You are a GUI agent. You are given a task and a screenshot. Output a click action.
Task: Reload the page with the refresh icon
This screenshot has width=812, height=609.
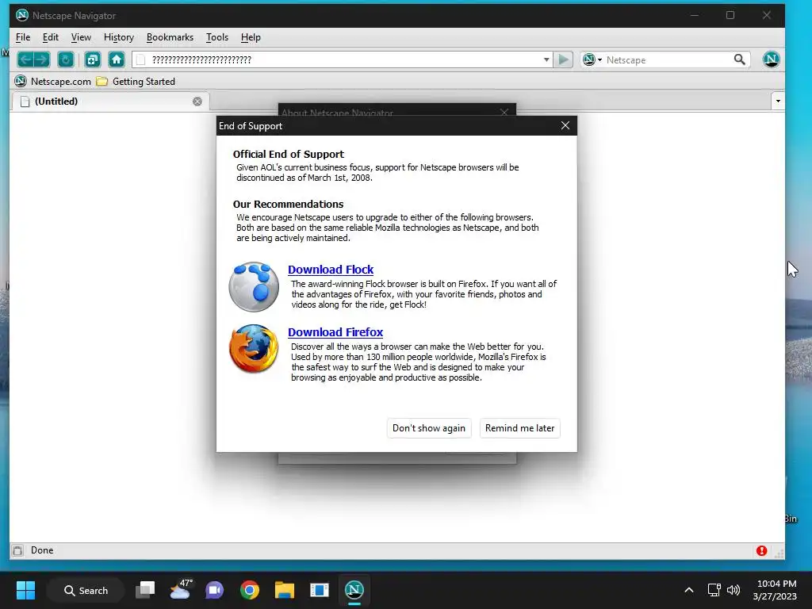point(66,59)
